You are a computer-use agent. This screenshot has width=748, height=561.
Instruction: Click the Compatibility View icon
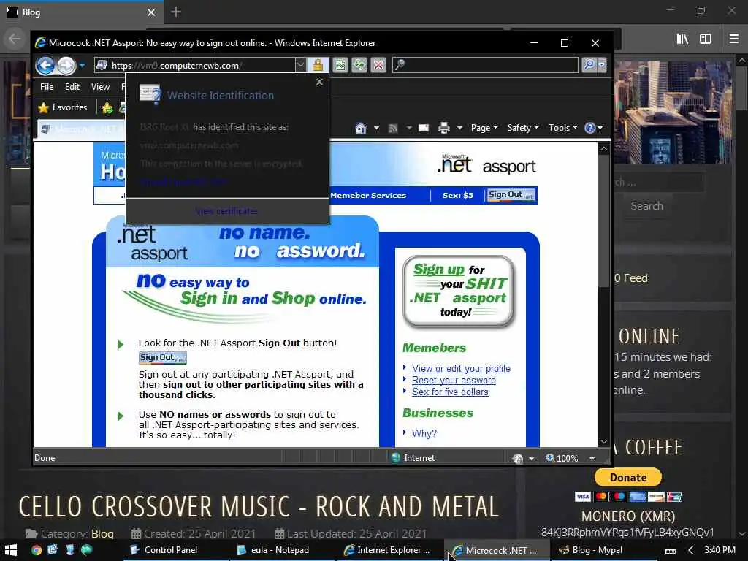pyautogui.click(x=340, y=65)
